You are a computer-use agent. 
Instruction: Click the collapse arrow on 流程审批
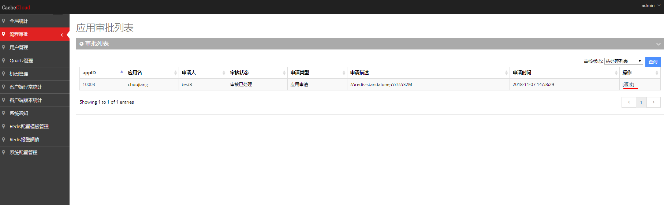click(62, 35)
